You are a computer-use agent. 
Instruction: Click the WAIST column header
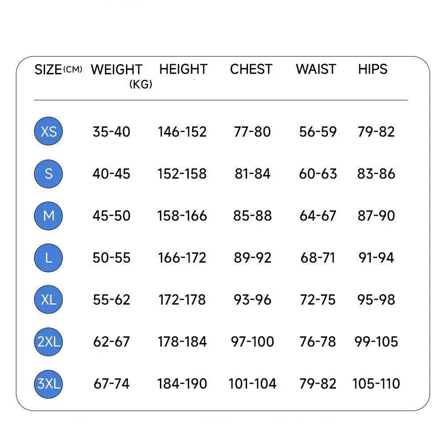click(316, 69)
